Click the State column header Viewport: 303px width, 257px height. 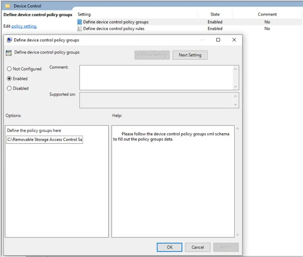point(215,14)
